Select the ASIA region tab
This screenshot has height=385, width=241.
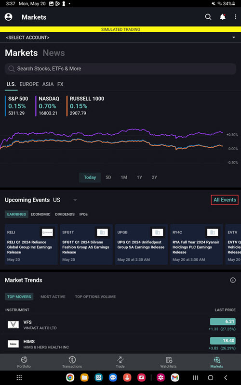coord(48,84)
